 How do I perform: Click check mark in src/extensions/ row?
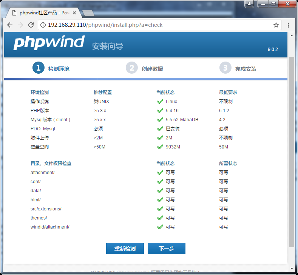[160, 209]
